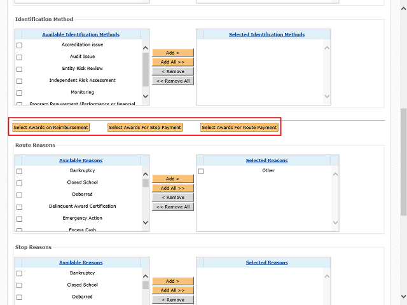Click Select Awards For Stop Payment

point(145,127)
